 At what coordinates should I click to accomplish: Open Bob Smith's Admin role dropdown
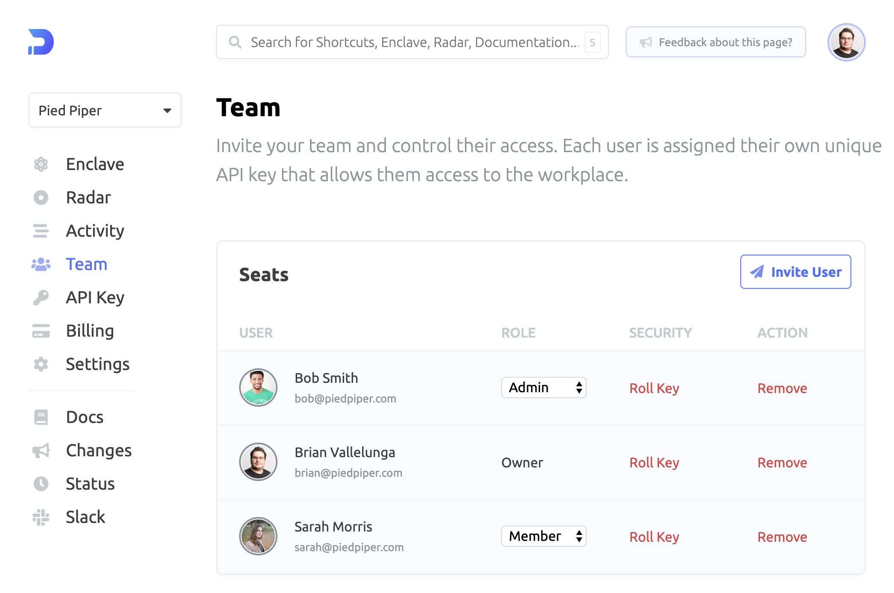pyautogui.click(x=543, y=388)
